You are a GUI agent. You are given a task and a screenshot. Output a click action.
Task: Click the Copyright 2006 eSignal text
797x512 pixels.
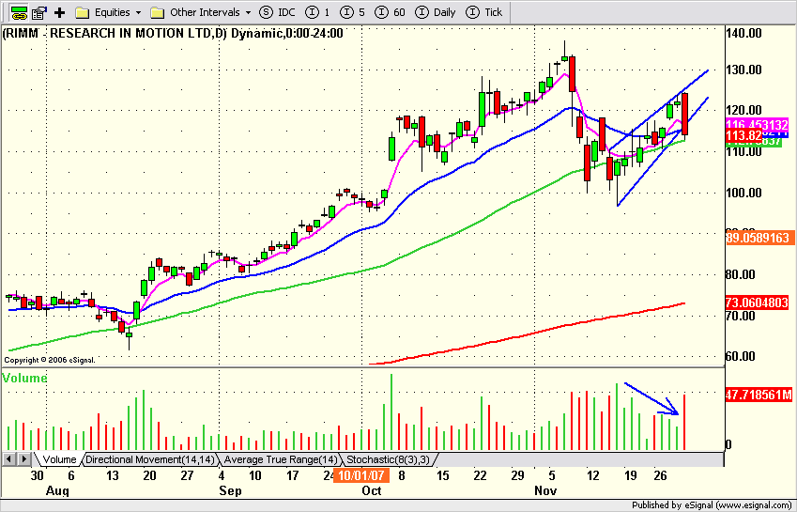[x=50, y=360]
